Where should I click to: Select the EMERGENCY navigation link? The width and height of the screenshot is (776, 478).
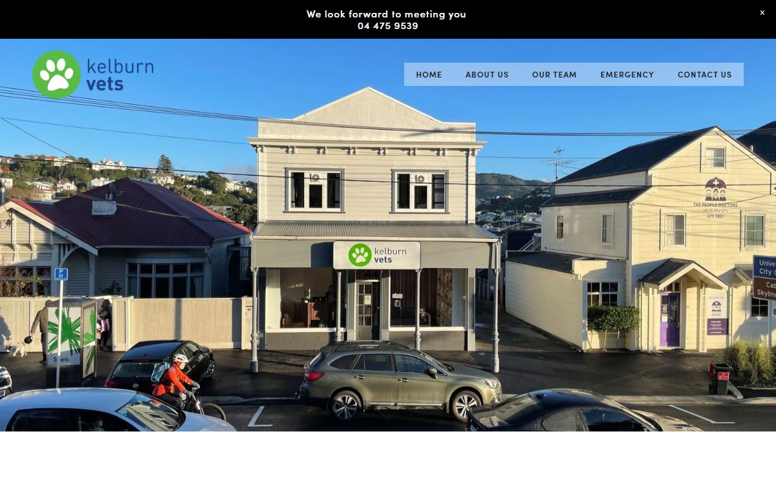tap(627, 74)
